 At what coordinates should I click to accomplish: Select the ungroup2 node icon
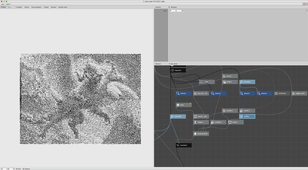click(x=172, y=70)
